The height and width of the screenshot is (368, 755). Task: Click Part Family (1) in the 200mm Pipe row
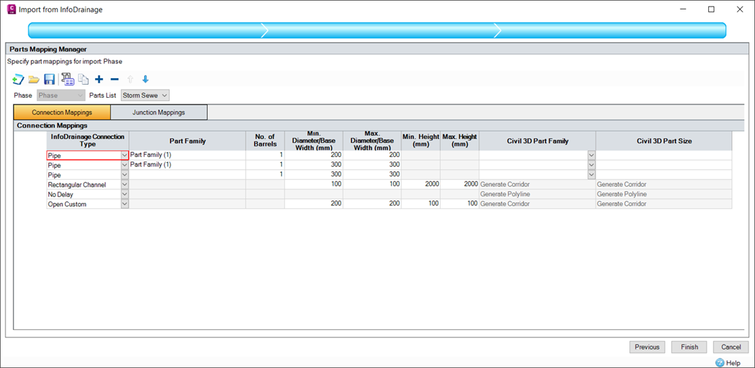(188, 155)
